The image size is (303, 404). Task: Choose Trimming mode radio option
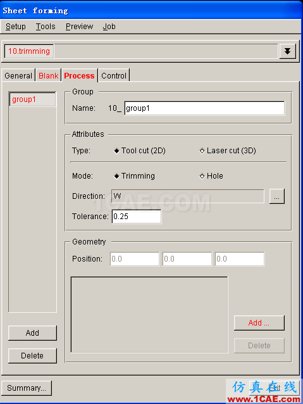(x=134, y=176)
